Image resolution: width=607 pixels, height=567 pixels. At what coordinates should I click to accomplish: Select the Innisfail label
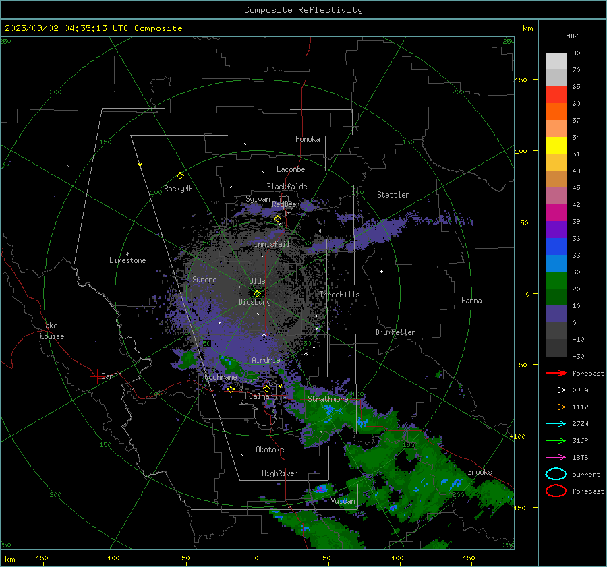tap(272, 244)
